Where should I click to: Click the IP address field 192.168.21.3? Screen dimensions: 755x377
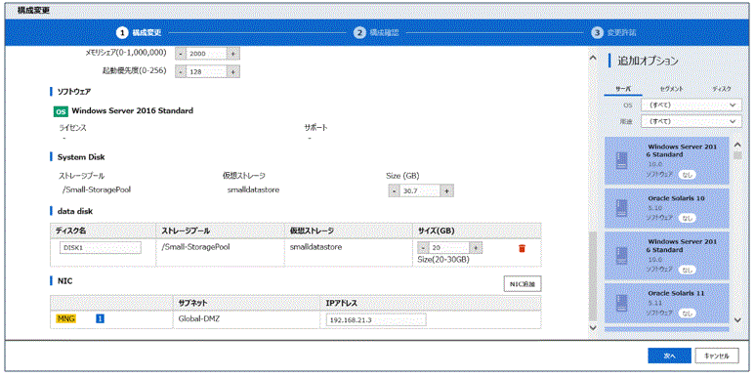coord(376,320)
